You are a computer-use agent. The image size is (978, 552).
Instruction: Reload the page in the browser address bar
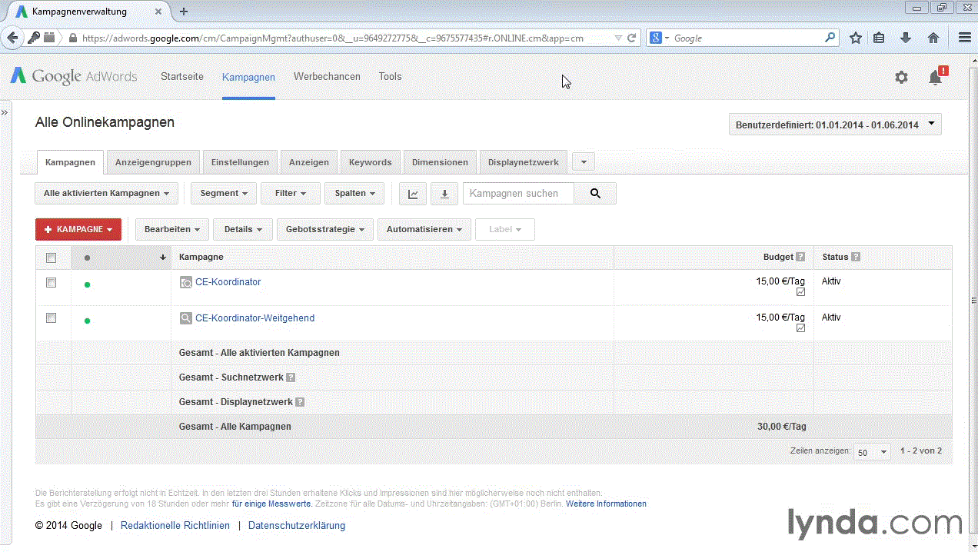pos(632,38)
